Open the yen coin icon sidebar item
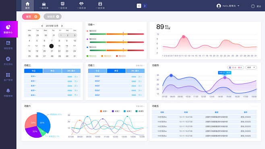This screenshot has height=149, width=265. click(8, 59)
